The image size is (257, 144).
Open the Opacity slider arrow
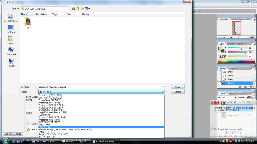click(254, 97)
